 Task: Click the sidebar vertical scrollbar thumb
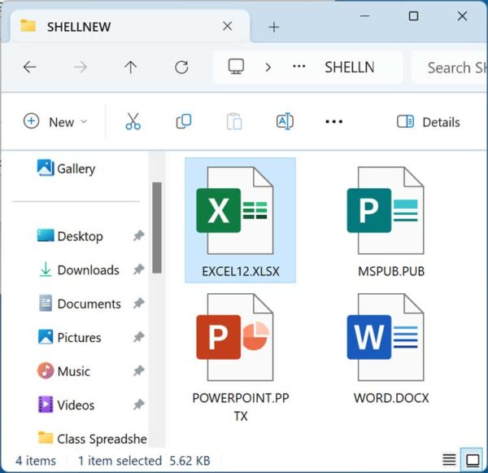click(x=157, y=228)
